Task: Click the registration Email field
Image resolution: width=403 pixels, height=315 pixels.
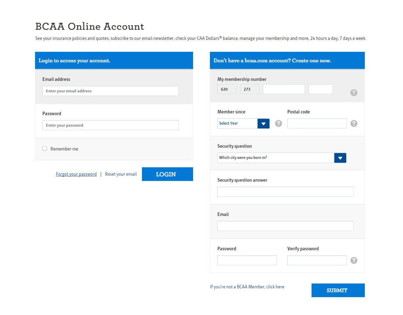Action: tap(285, 226)
